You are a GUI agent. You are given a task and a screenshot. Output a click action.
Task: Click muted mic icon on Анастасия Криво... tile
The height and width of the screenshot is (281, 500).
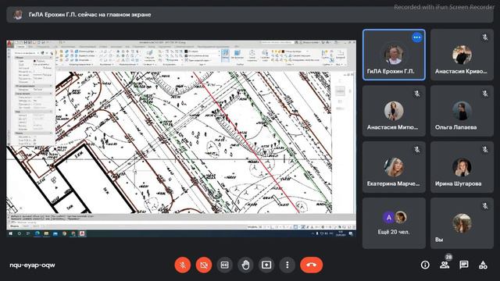click(x=484, y=37)
